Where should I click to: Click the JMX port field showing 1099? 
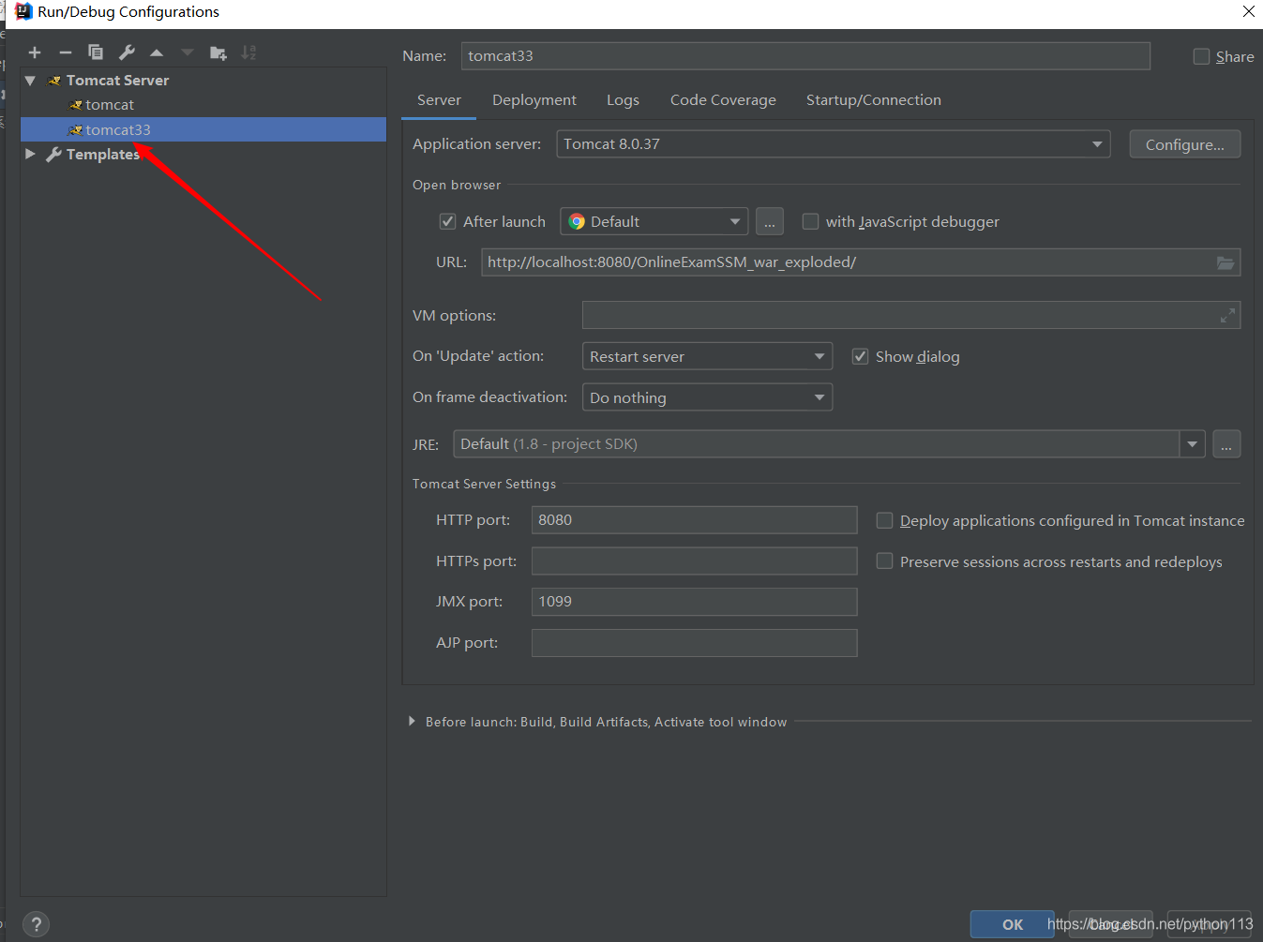click(694, 602)
